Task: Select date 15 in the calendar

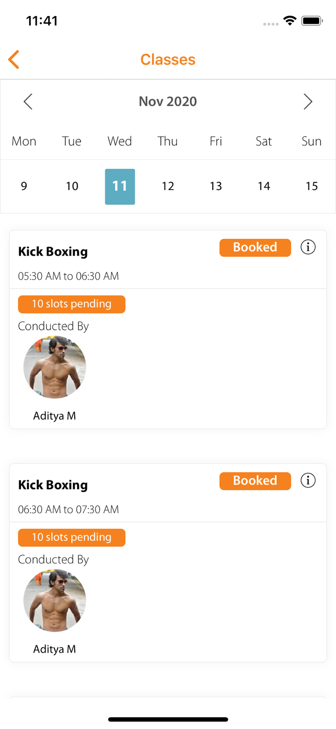Action: (311, 186)
